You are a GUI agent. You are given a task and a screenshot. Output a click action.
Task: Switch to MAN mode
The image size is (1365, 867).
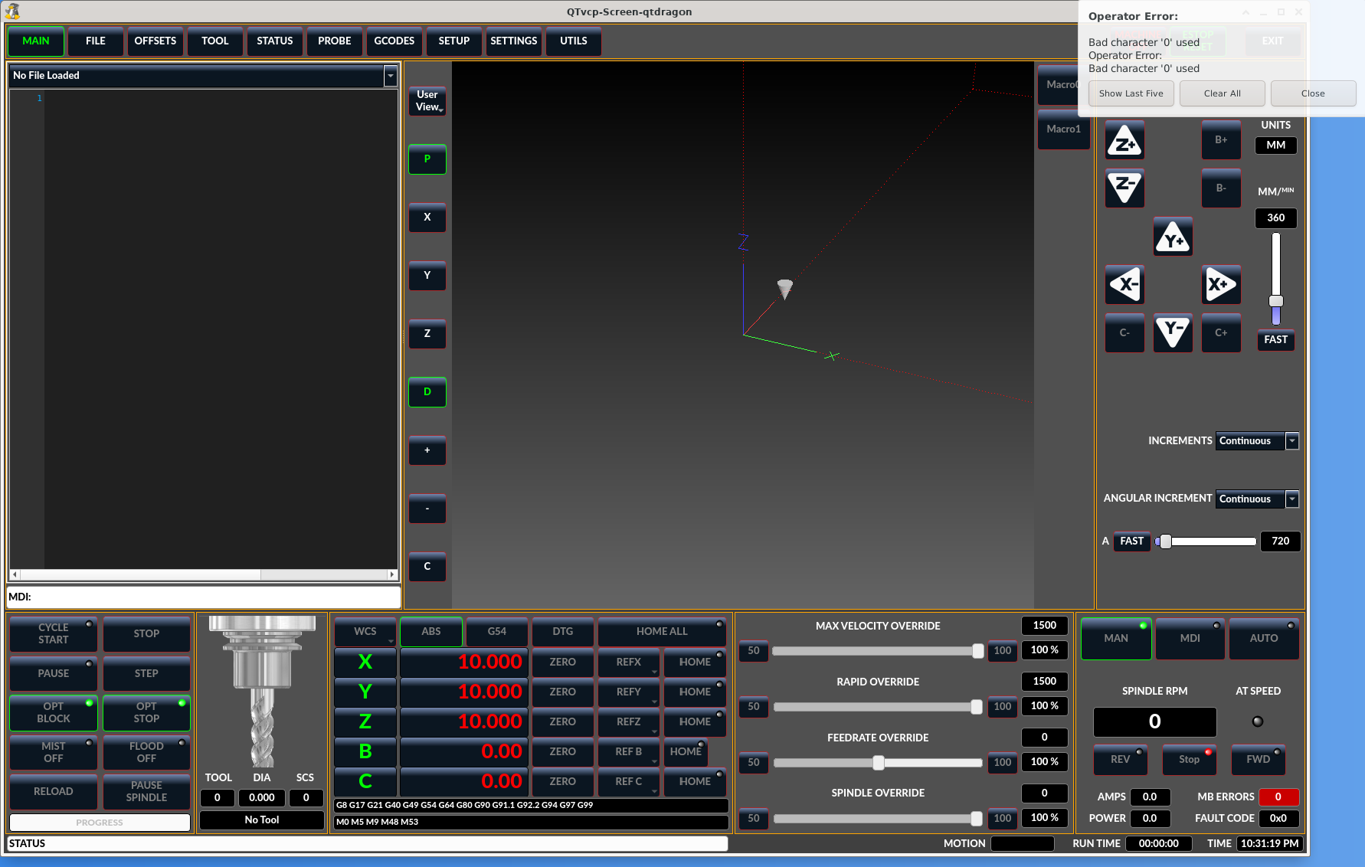[1116, 638]
